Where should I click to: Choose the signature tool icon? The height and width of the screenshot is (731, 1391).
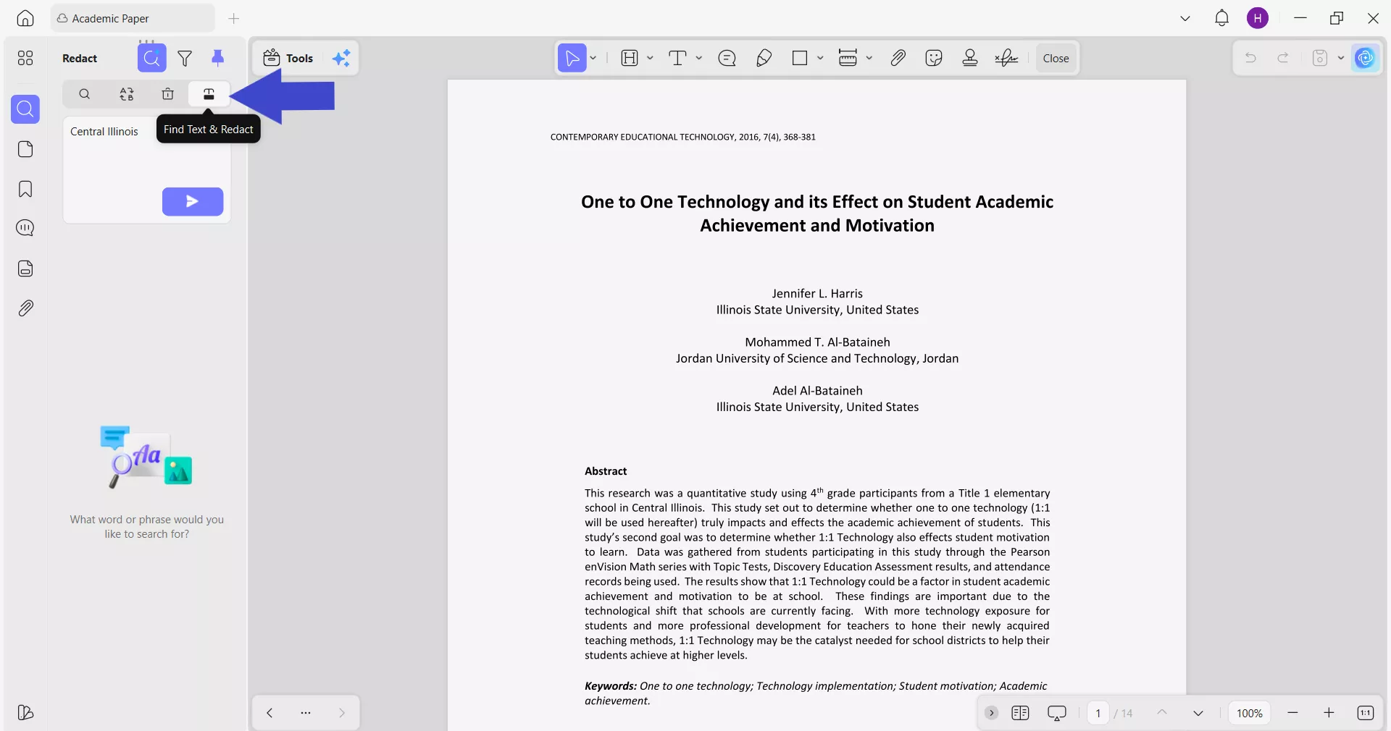1006,58
